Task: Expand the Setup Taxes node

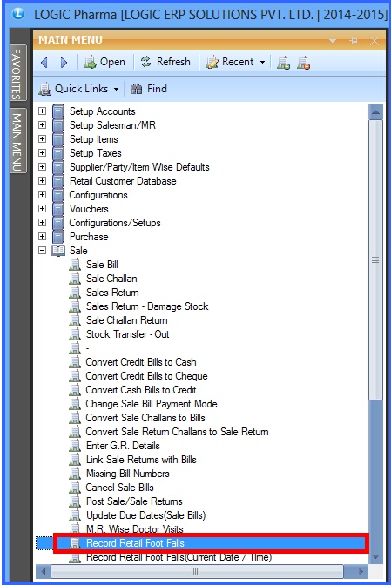Action: click(x=42, y=153)
